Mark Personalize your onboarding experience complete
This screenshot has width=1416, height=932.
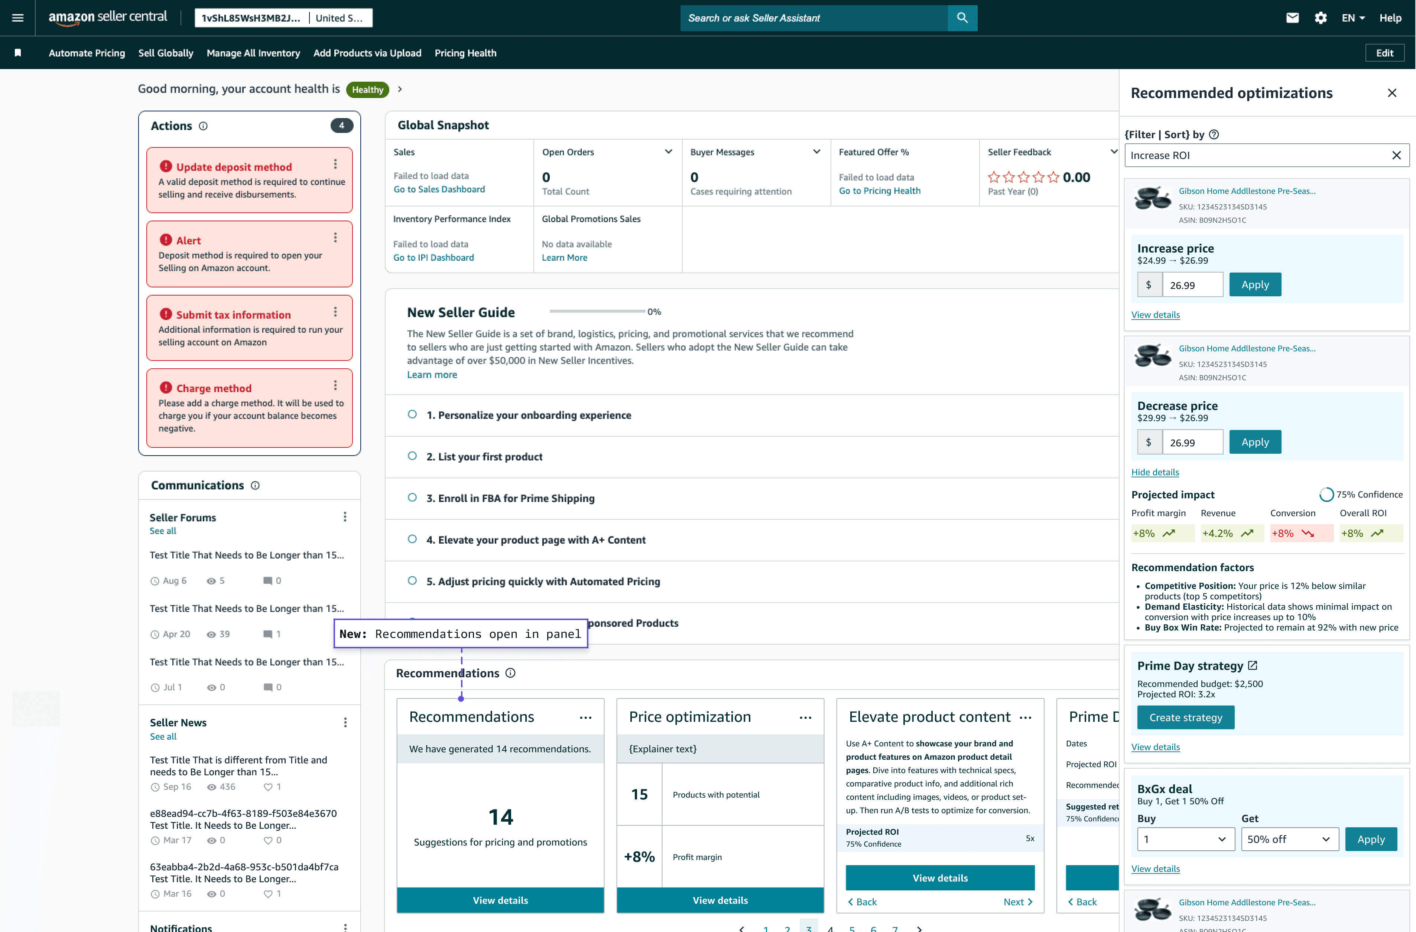[412, 414]
